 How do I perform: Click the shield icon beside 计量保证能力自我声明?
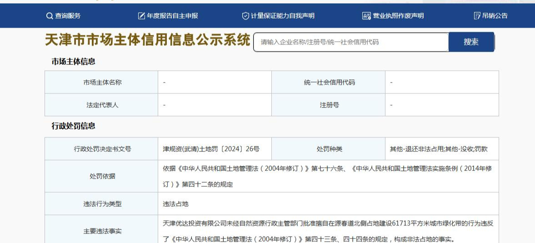pos(245,16)
